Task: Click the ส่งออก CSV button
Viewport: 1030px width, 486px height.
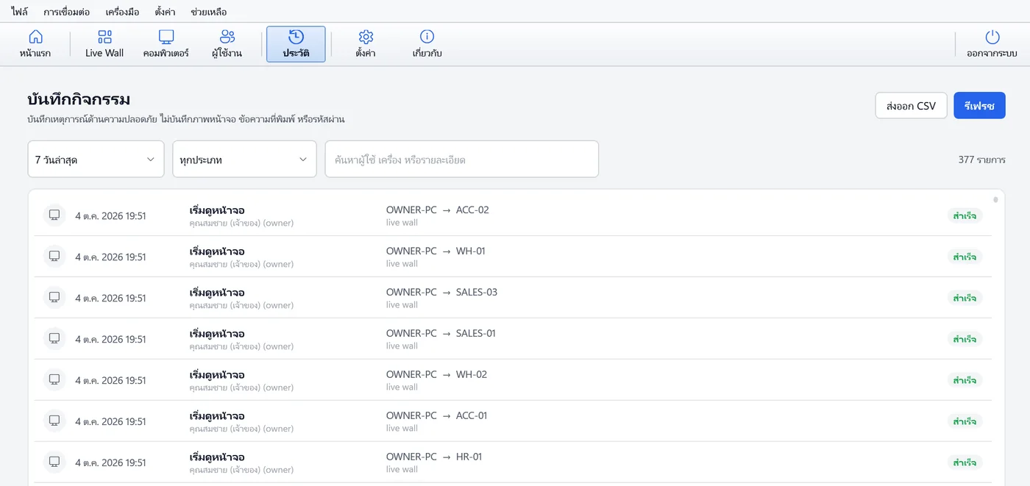Action: pyautogui.click(x=911, y=106)
